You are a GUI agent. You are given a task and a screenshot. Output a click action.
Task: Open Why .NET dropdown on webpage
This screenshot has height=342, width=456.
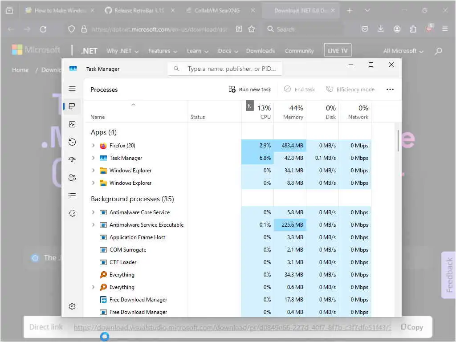[x=122, y=51]
